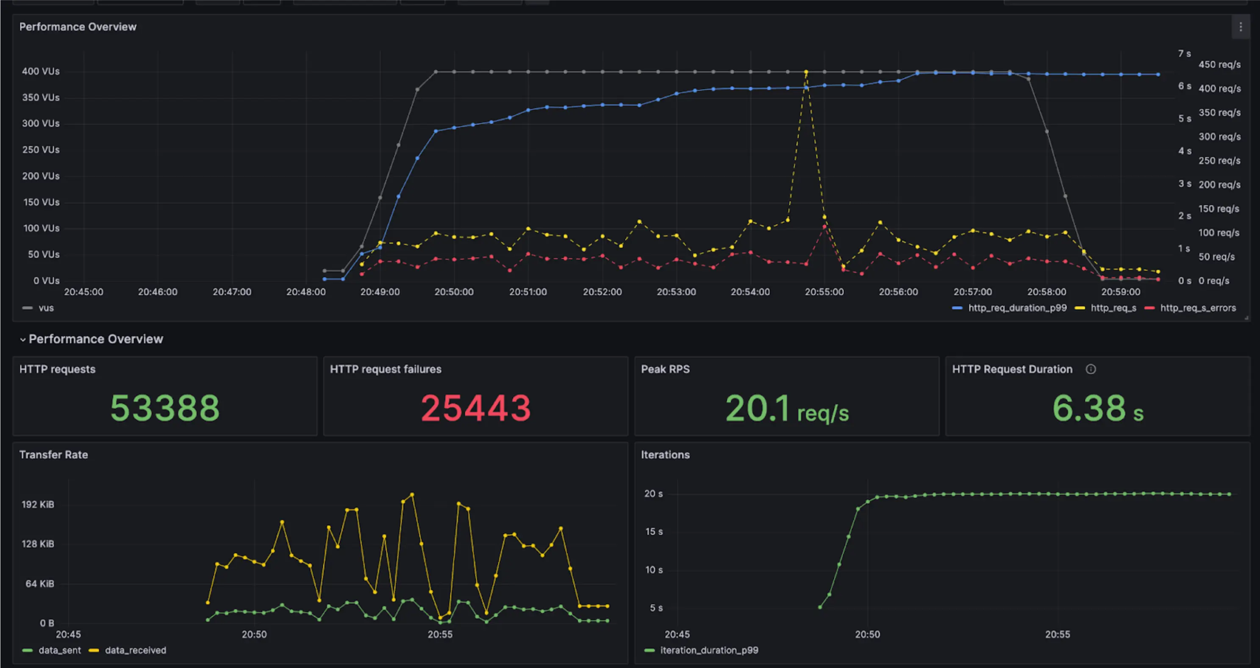Click the Peak RPS panel title
The height and width of the screenshot is (668, 1260).
(665, 370)
